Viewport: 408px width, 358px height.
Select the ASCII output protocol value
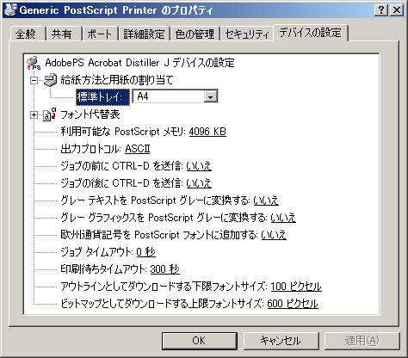(x=138, y=149)
